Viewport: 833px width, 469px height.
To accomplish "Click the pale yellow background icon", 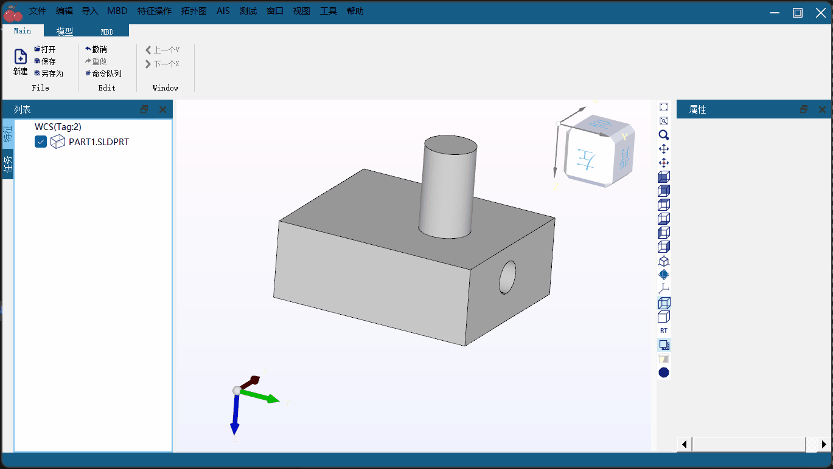I will tap(664, 358).
